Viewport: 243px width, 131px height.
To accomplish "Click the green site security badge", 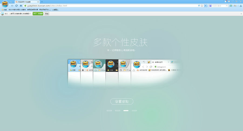I will pyautogui.click(x=25, y=6).
